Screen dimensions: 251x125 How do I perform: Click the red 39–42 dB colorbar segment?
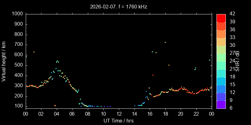pyautogui.click(x=221, y=18)
